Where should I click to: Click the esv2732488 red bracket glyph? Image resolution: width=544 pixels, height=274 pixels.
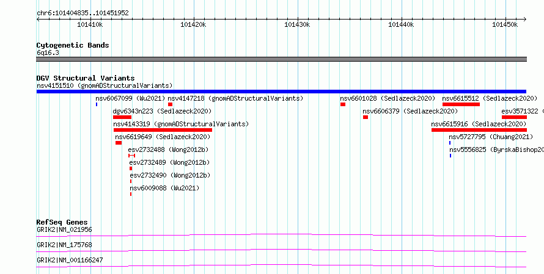click(131, 156)
